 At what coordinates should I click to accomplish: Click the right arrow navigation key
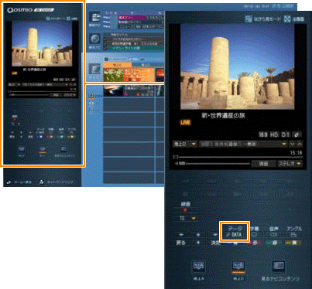point(215,235)
